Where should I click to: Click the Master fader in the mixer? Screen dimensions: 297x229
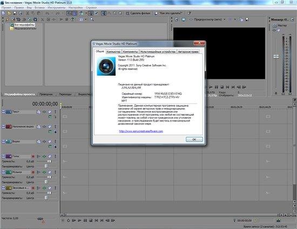[x=276, y=57]
